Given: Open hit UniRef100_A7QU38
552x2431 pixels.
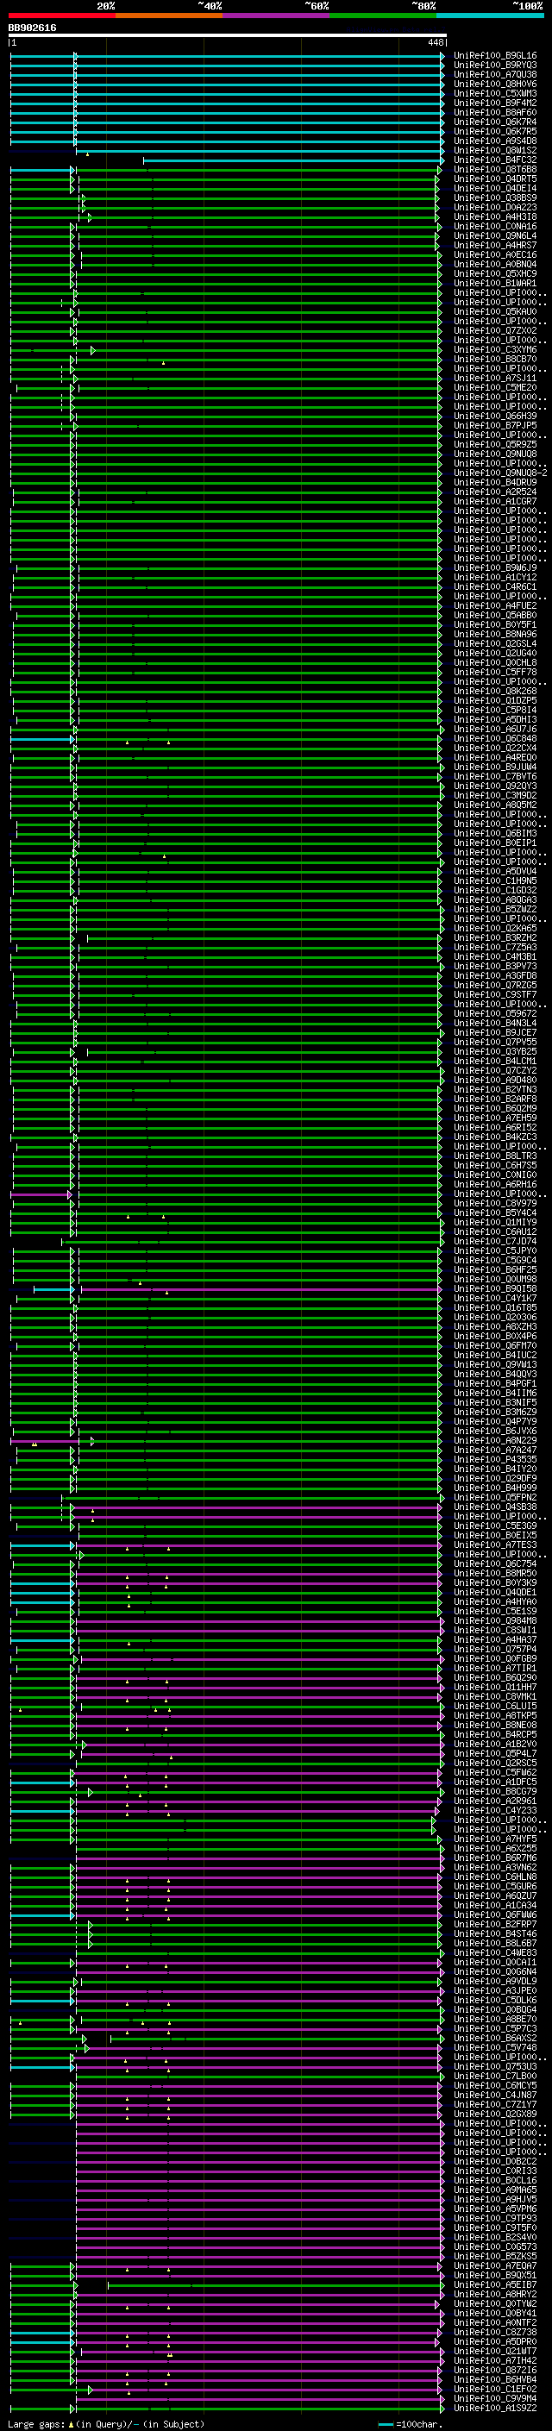Looking at the screenshot, I should (x=495, y=74).
